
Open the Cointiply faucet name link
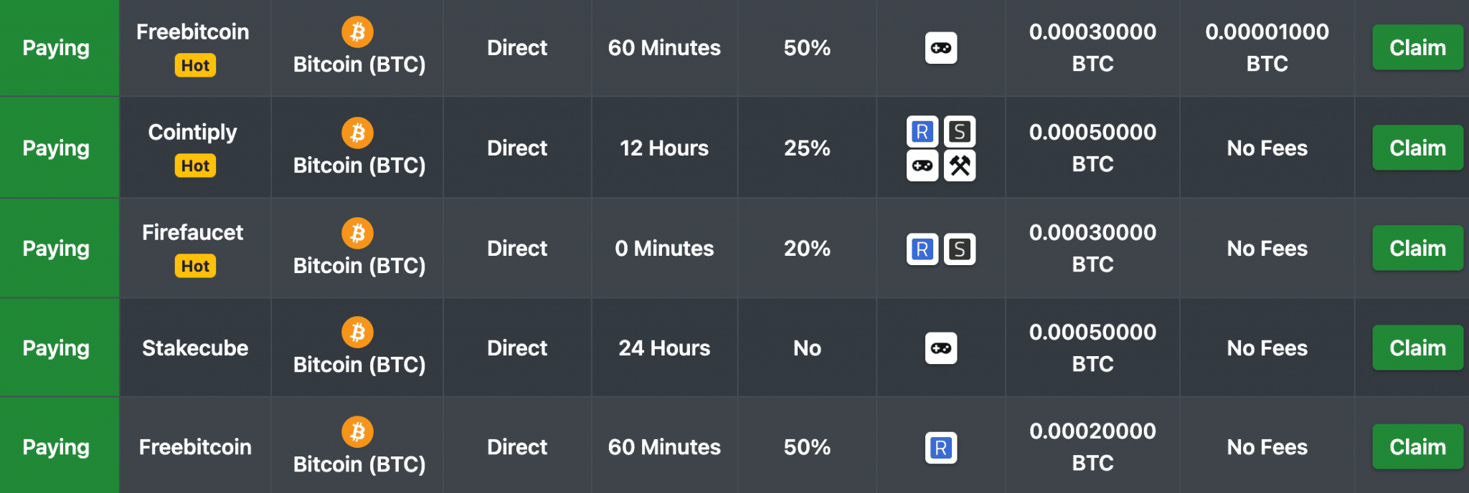coord(192,132)
